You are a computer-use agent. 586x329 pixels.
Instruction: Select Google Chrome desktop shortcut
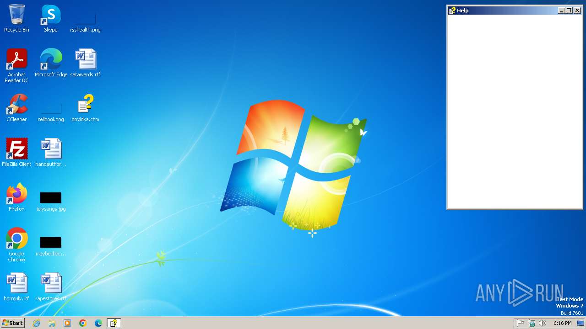point(16,245)
